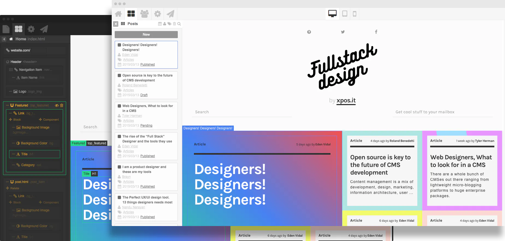Toggle visibility of the Featured block
This screenshot has width=505, height=241.
click(x=57, y=105)
